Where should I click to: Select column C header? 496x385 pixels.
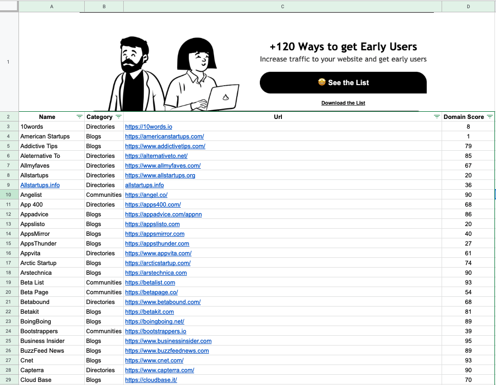pyautogui.click(x=282, y=6)
